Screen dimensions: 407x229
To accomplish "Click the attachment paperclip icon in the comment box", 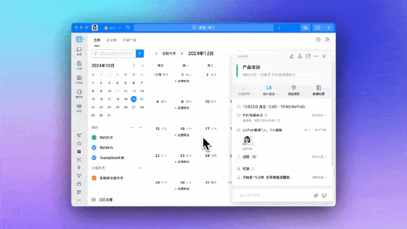I will tap(316, 195).
